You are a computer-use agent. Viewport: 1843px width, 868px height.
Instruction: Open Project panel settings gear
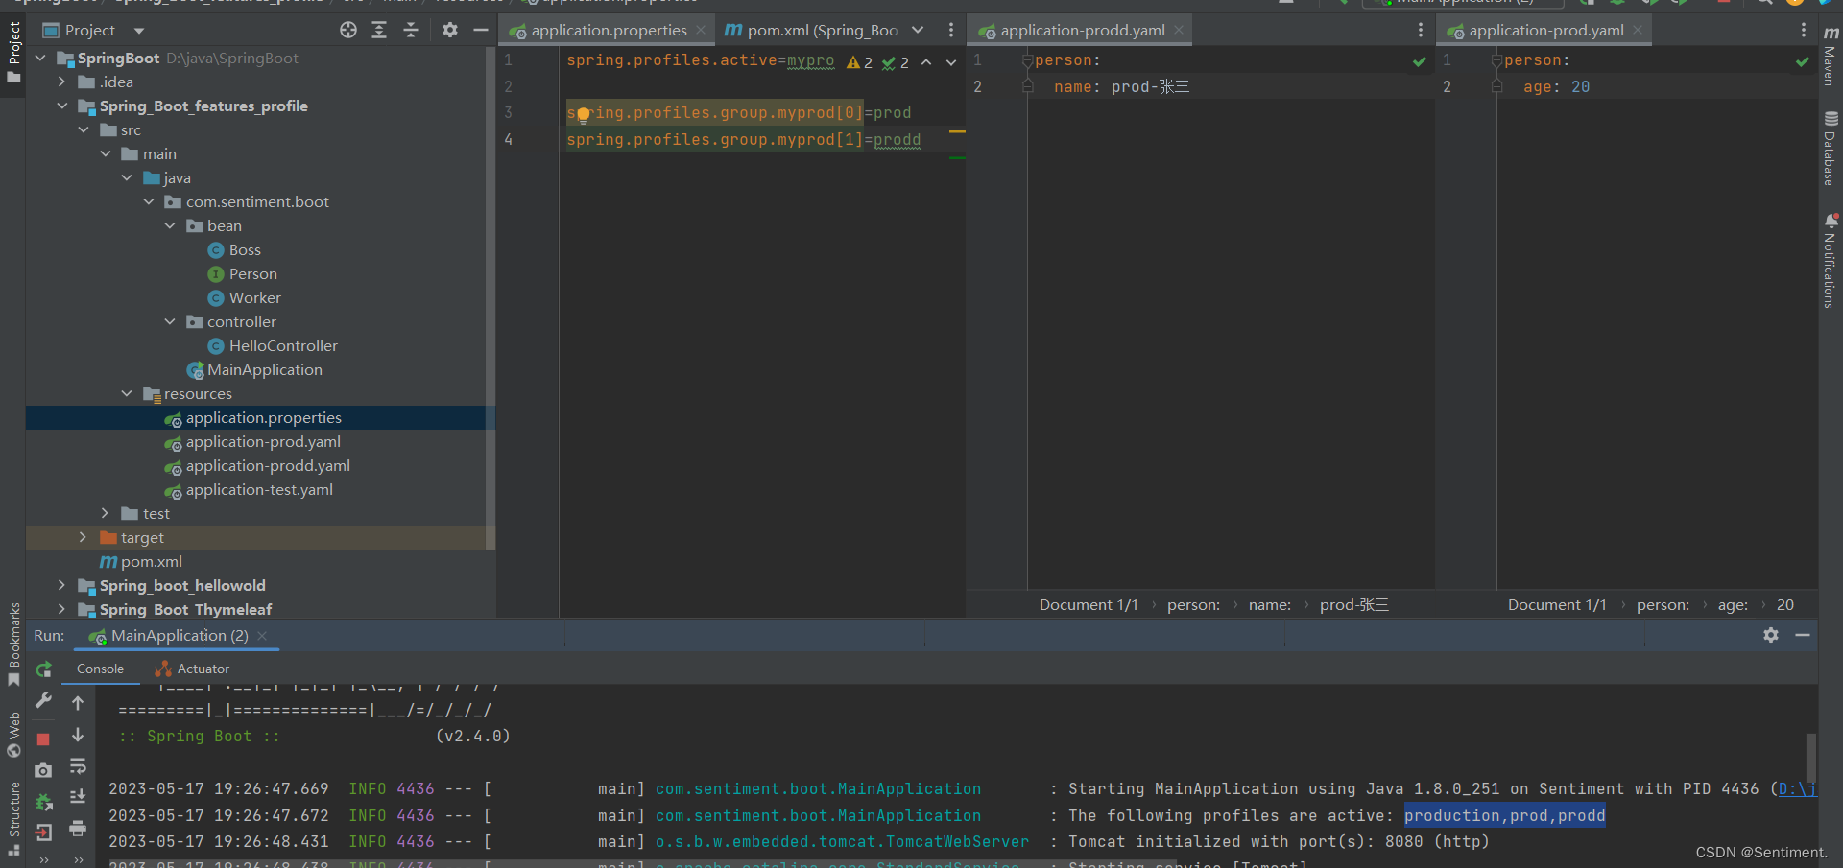(x=449, y=31)
